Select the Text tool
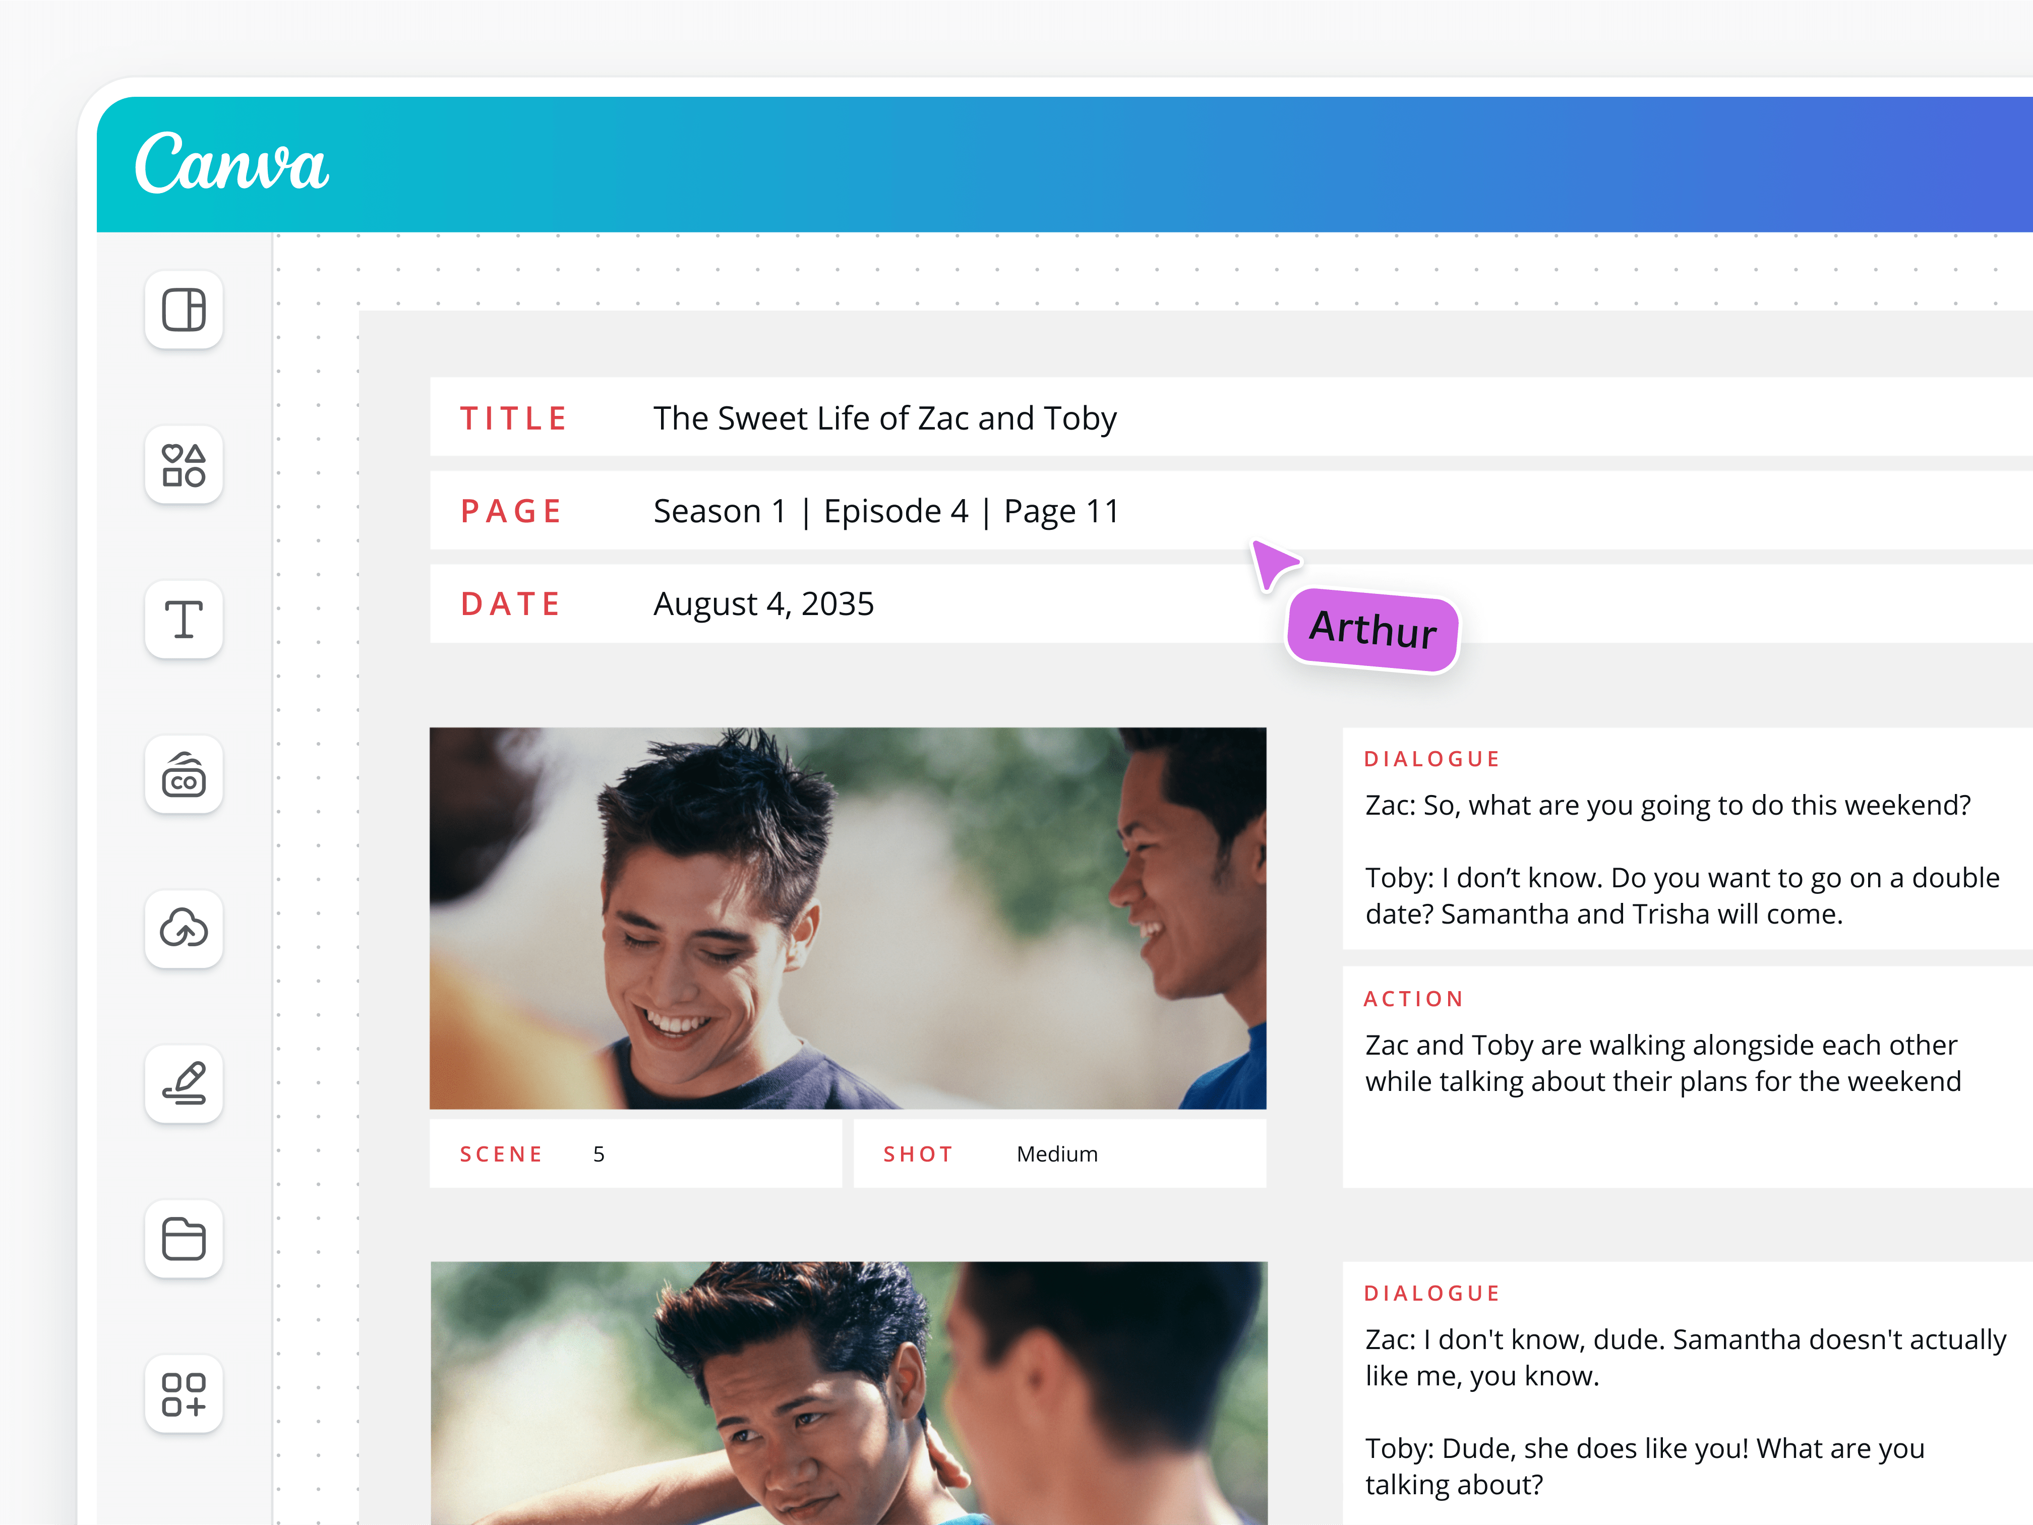 click(x=183, y=621)
